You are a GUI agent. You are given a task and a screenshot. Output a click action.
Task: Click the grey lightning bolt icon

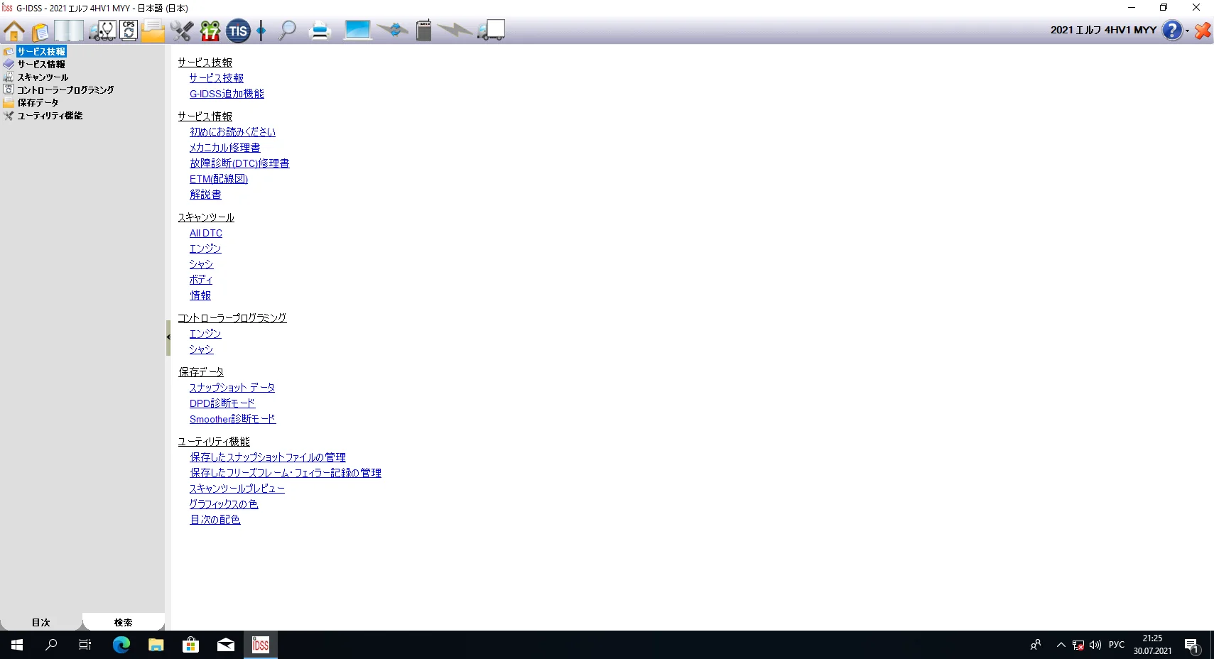click(x=455, y=31)
